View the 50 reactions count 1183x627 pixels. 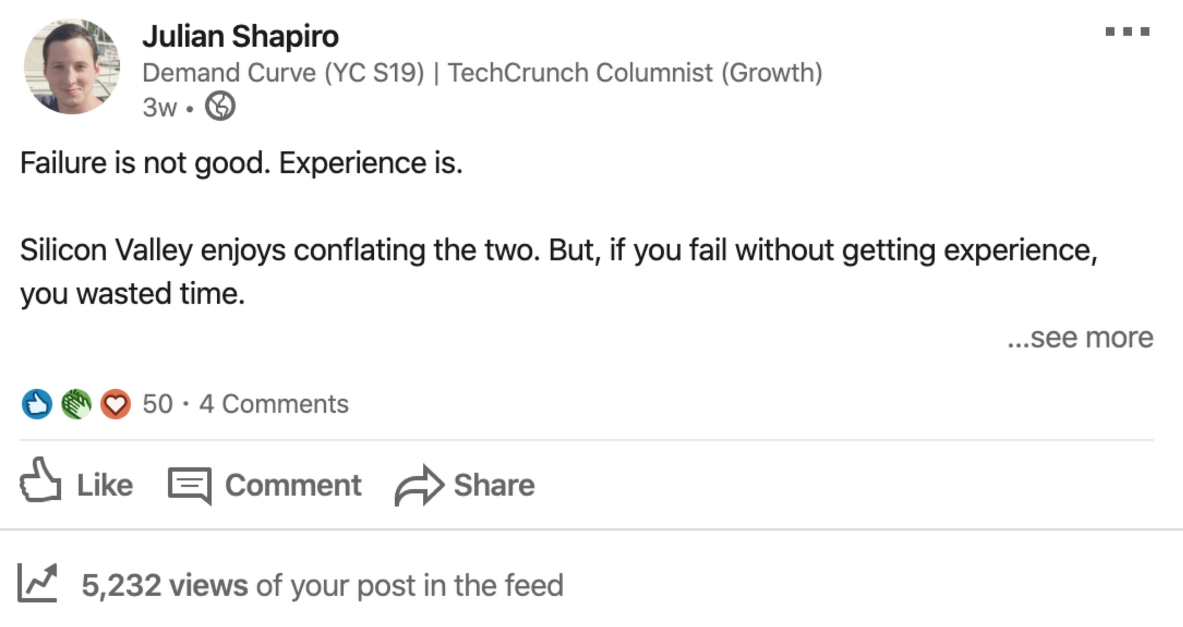157,404
